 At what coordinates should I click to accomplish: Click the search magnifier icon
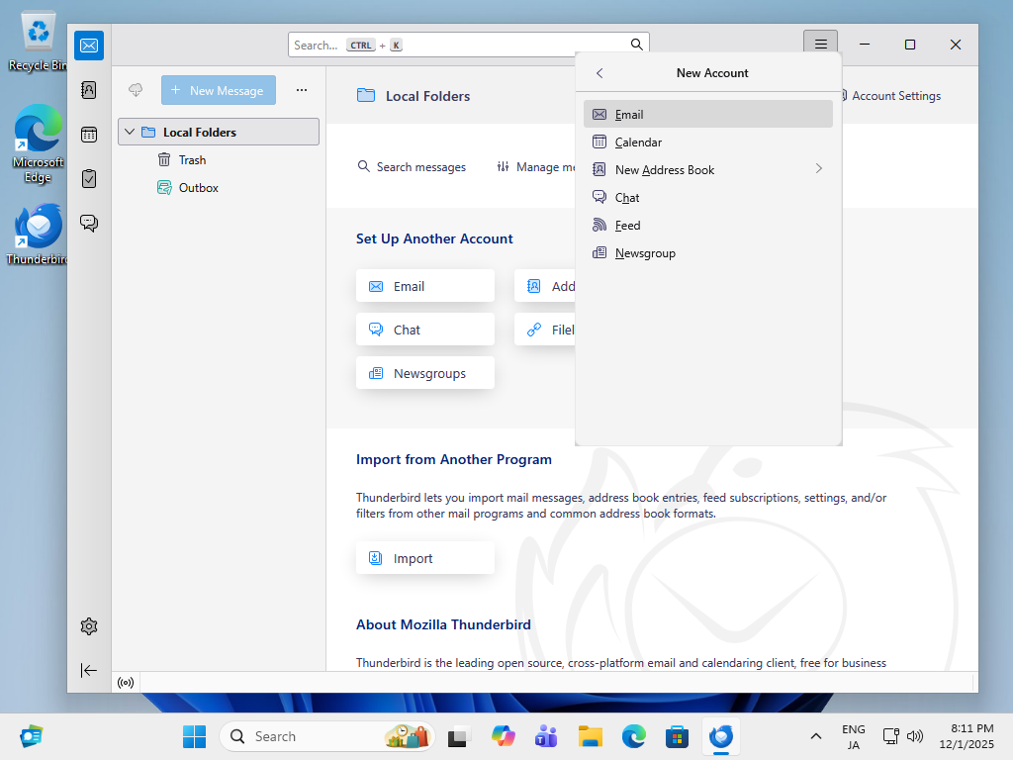637,45
